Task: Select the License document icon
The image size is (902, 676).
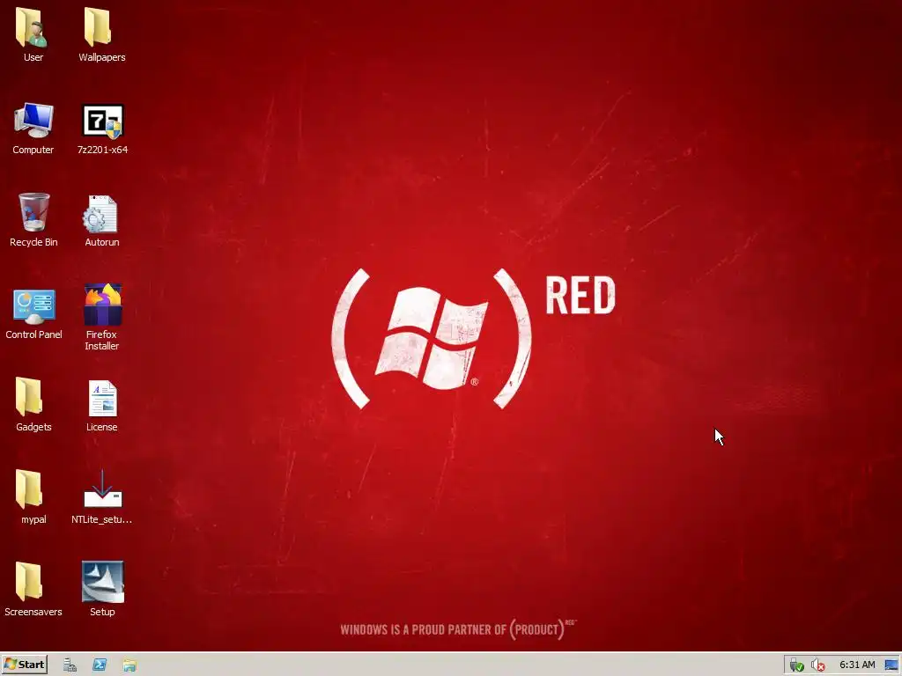Action: (102, 398)
